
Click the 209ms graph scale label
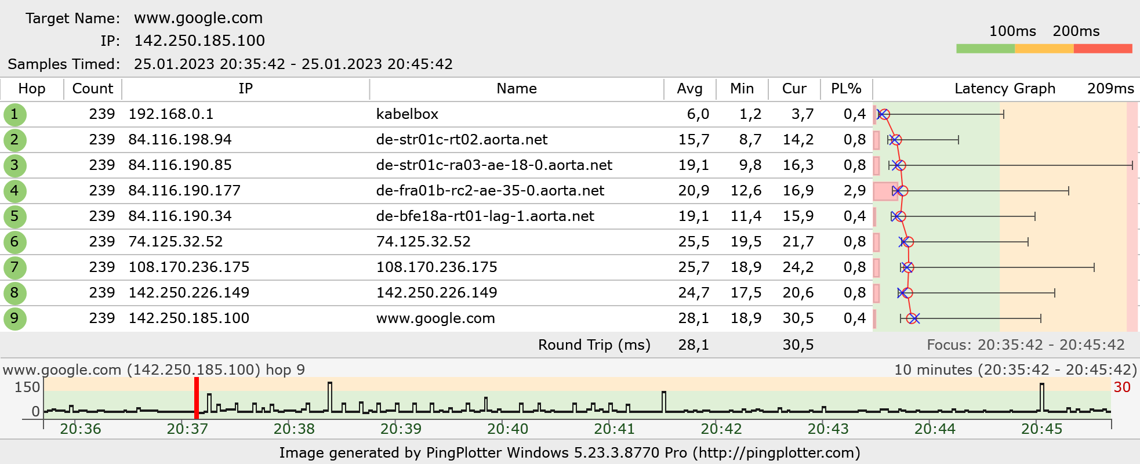1110,89
